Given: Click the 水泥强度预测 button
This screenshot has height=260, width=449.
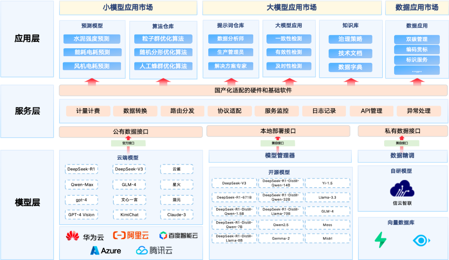Looking at the screenshot, I should (x=91, y=39).
